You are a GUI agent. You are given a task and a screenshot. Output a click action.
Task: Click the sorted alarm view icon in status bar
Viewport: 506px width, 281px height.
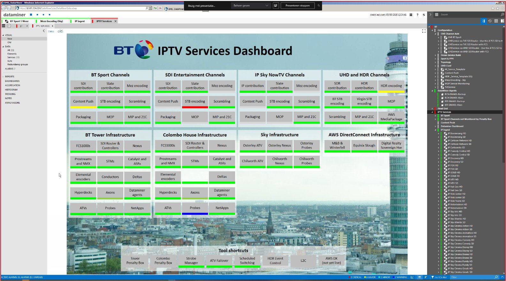point(425,277)
